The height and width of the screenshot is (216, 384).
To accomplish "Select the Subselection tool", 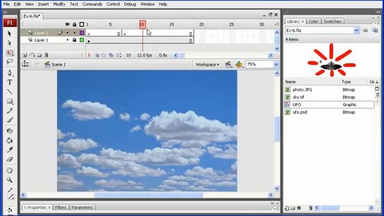I will click(10, 43).
